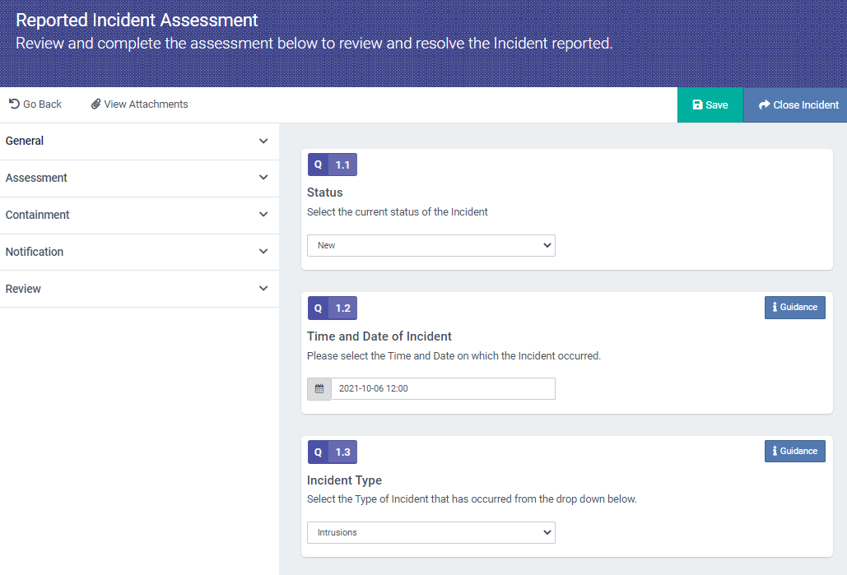
Task: Expand the Review section chevron
Action: [263, 288]
